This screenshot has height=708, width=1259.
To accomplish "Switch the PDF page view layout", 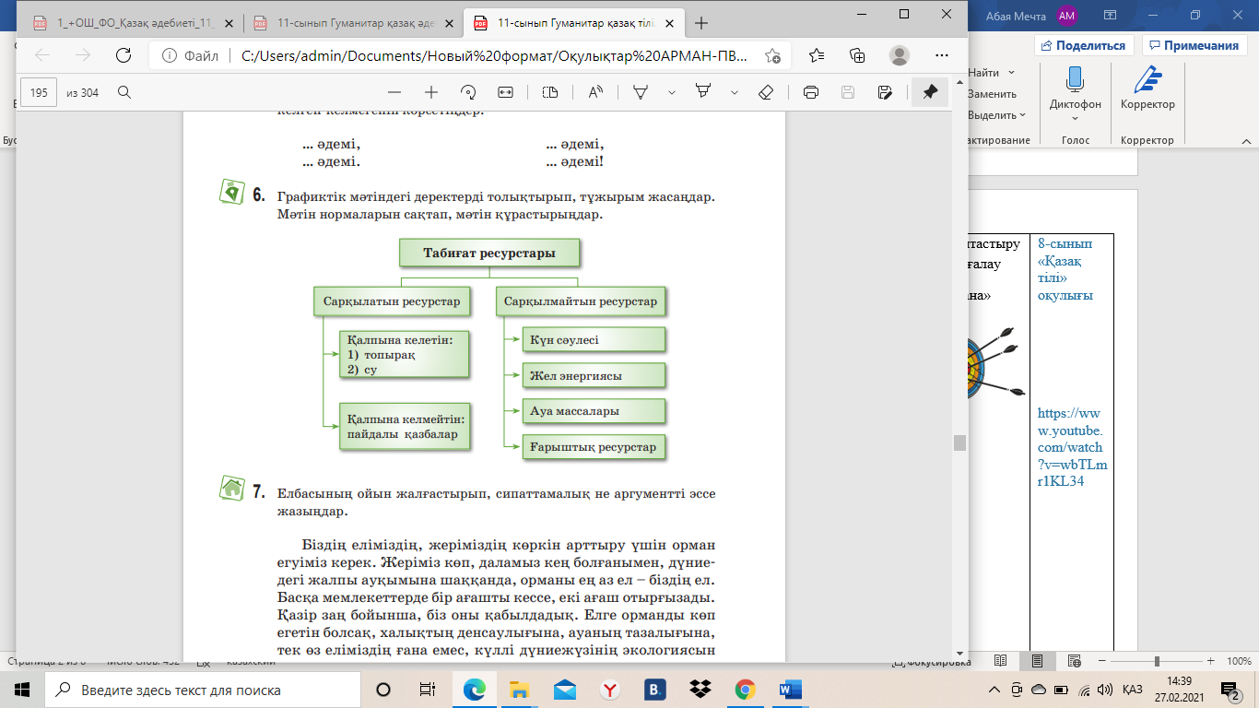I will (x=550, y=92).
